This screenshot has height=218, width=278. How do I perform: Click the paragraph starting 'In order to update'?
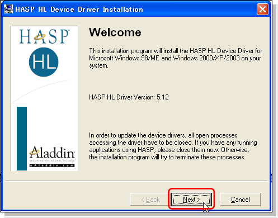(173, 146)
